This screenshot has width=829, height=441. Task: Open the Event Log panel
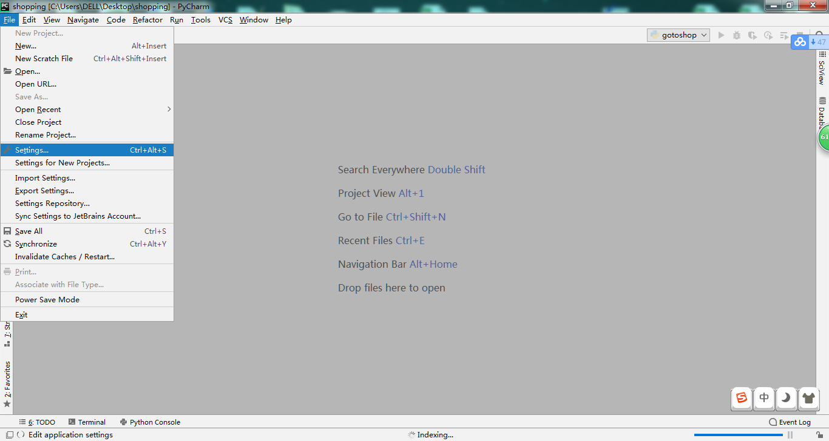790,422
